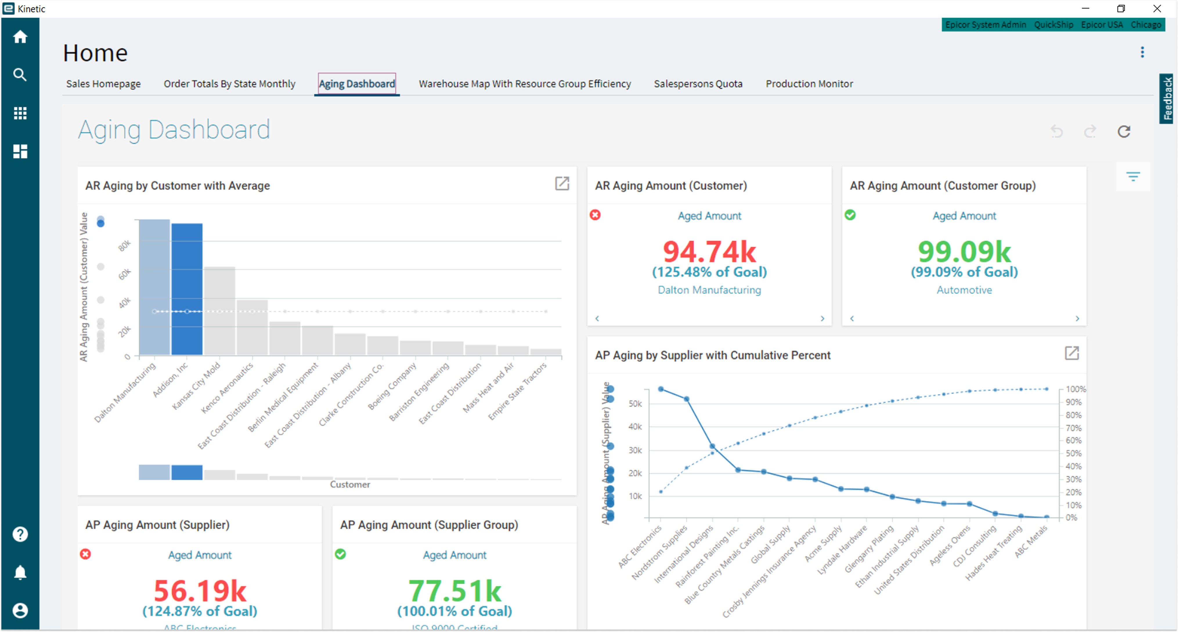1178x632 pixels.
Task: Pop out AP Aging by Supplier chart
Action: click(1071, 353)
